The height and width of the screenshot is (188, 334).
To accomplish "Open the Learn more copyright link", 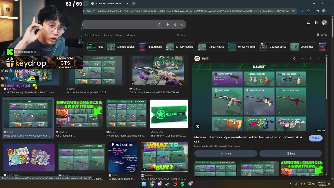I will [x=234, y=146].
